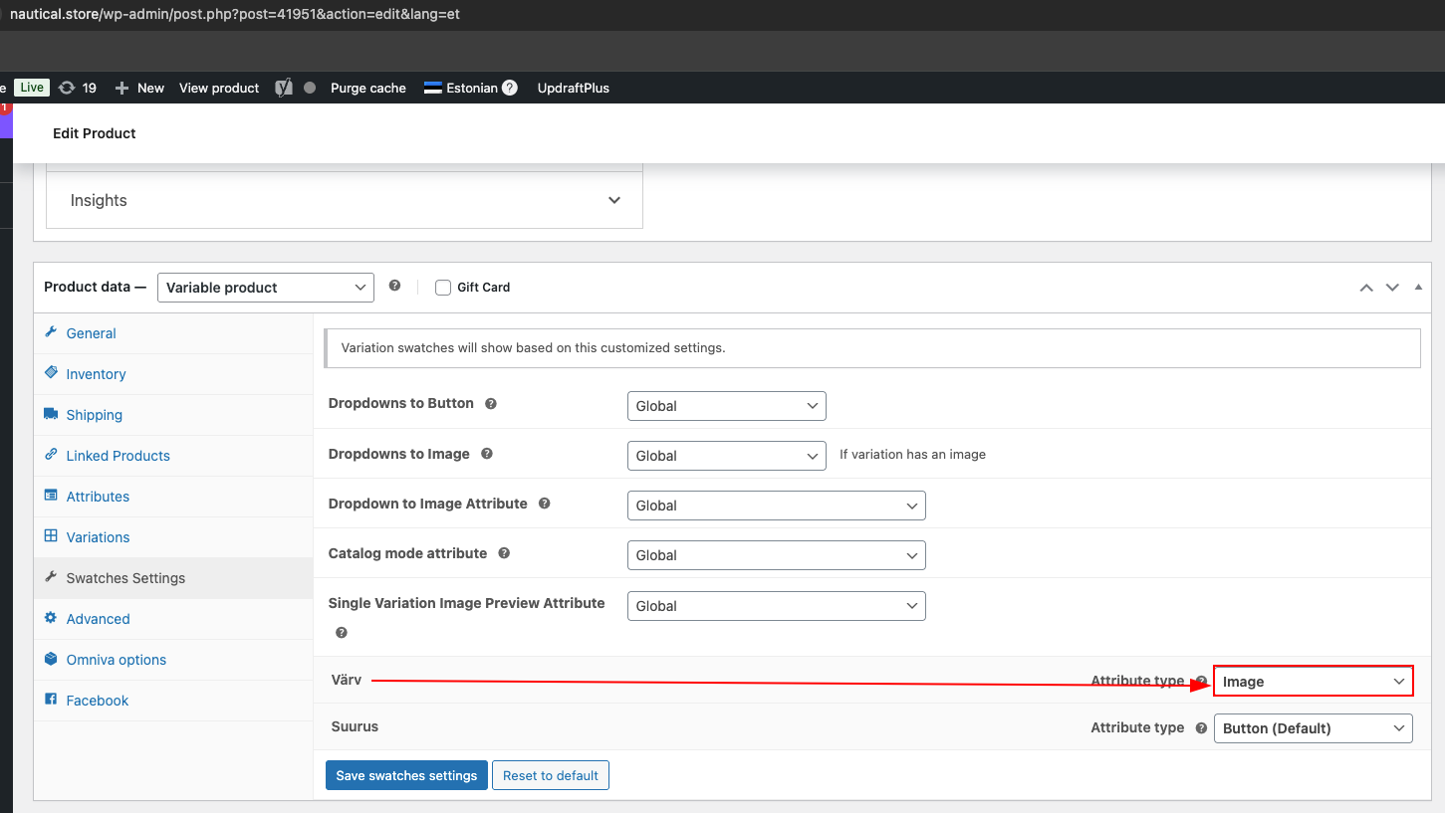Click Reset to default button

coord(551,775)
